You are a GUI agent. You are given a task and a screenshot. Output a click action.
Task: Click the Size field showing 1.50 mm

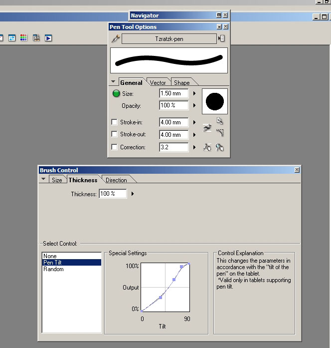[x=174, y=93]
